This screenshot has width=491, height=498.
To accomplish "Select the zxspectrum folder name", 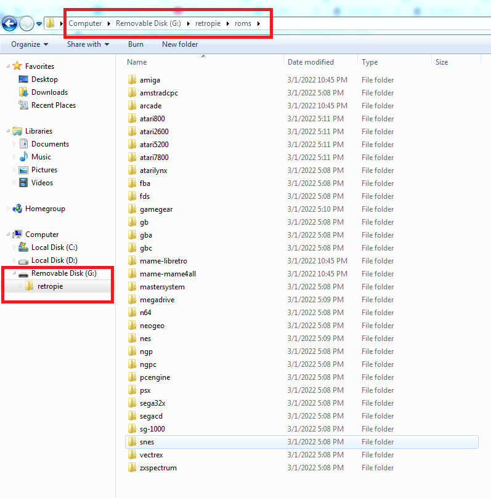I will 158,468.
